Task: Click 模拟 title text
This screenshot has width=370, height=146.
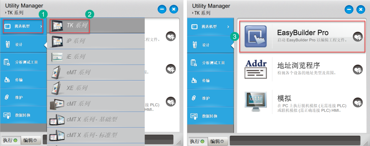Action: (285, 98)
